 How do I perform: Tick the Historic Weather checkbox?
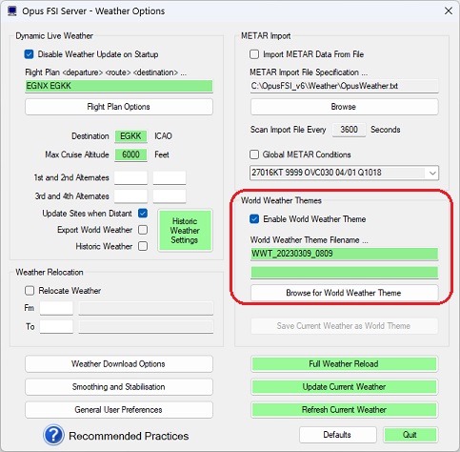(x=143, y=246)
